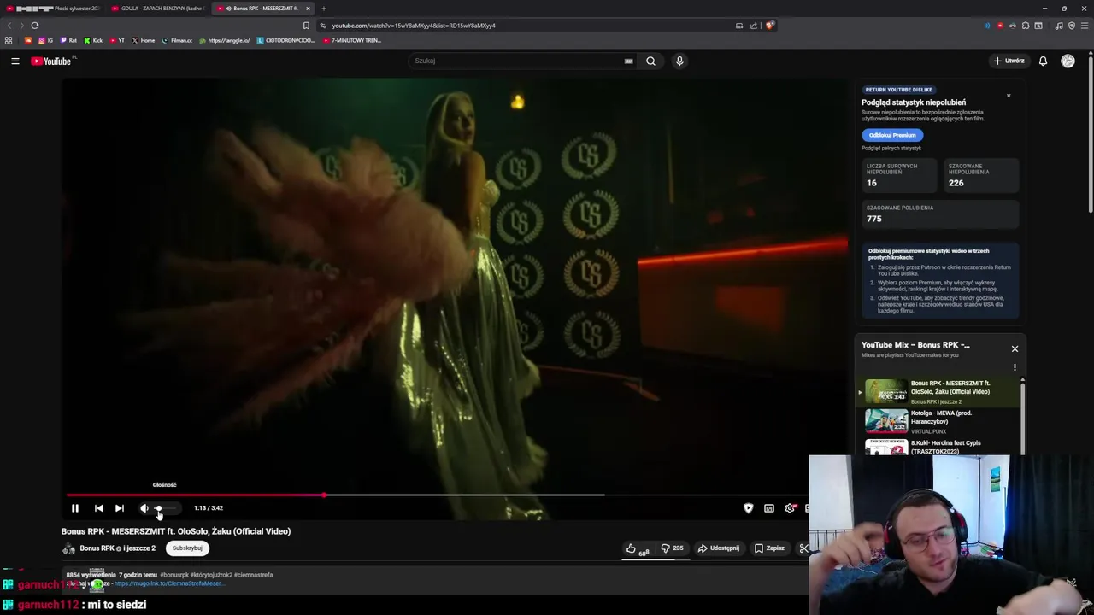Image resolution: width=1094 pixels, height=615 pixels.
Task: Click the shield icon in player controls
Action: pyautogui.click(x=749, y=508)
